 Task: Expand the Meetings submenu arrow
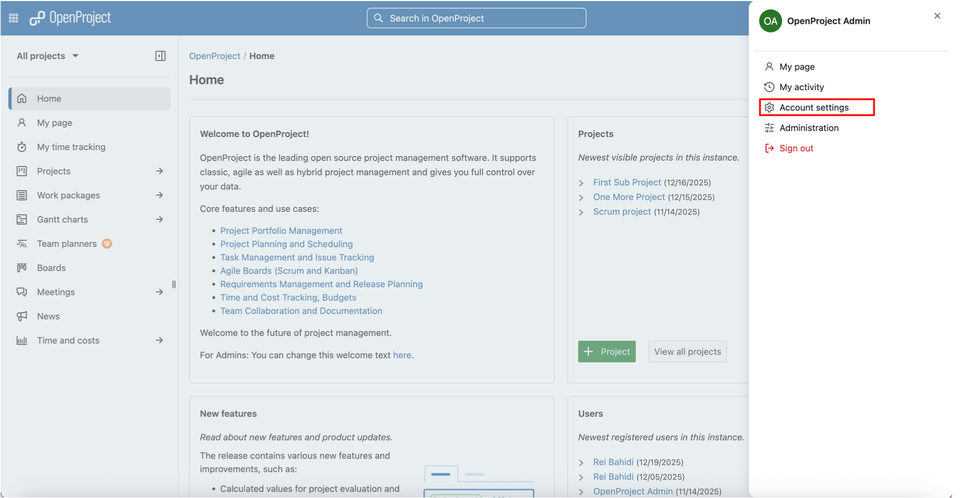[159, 292]
